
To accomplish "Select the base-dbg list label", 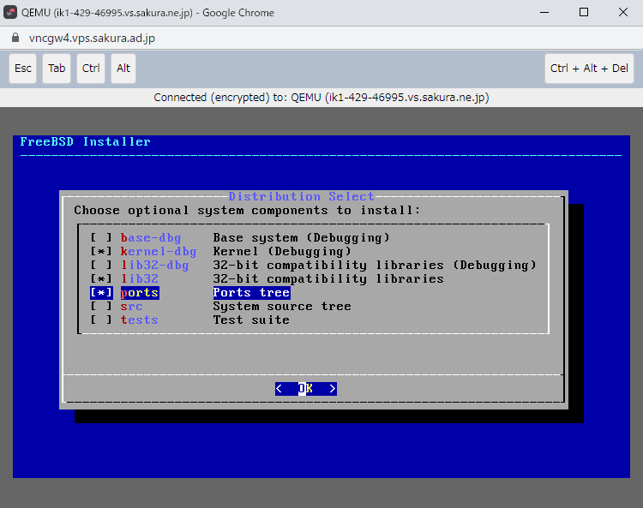I will click(151, 237).
